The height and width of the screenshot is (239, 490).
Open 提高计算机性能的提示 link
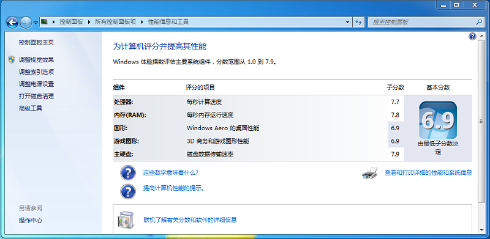174,188
